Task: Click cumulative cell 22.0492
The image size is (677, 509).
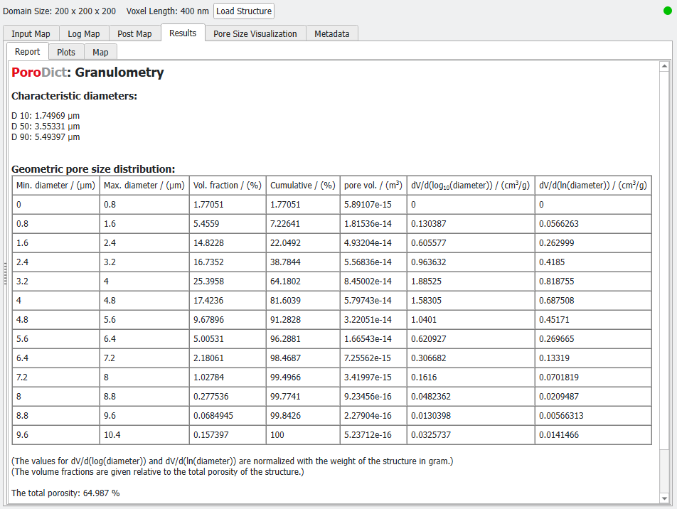Action: (303, 243)
